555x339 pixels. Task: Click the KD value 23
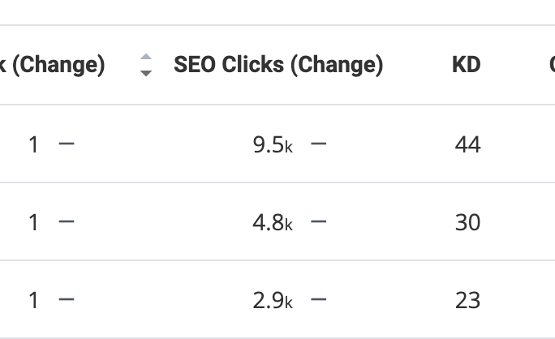tap(467, 300)
